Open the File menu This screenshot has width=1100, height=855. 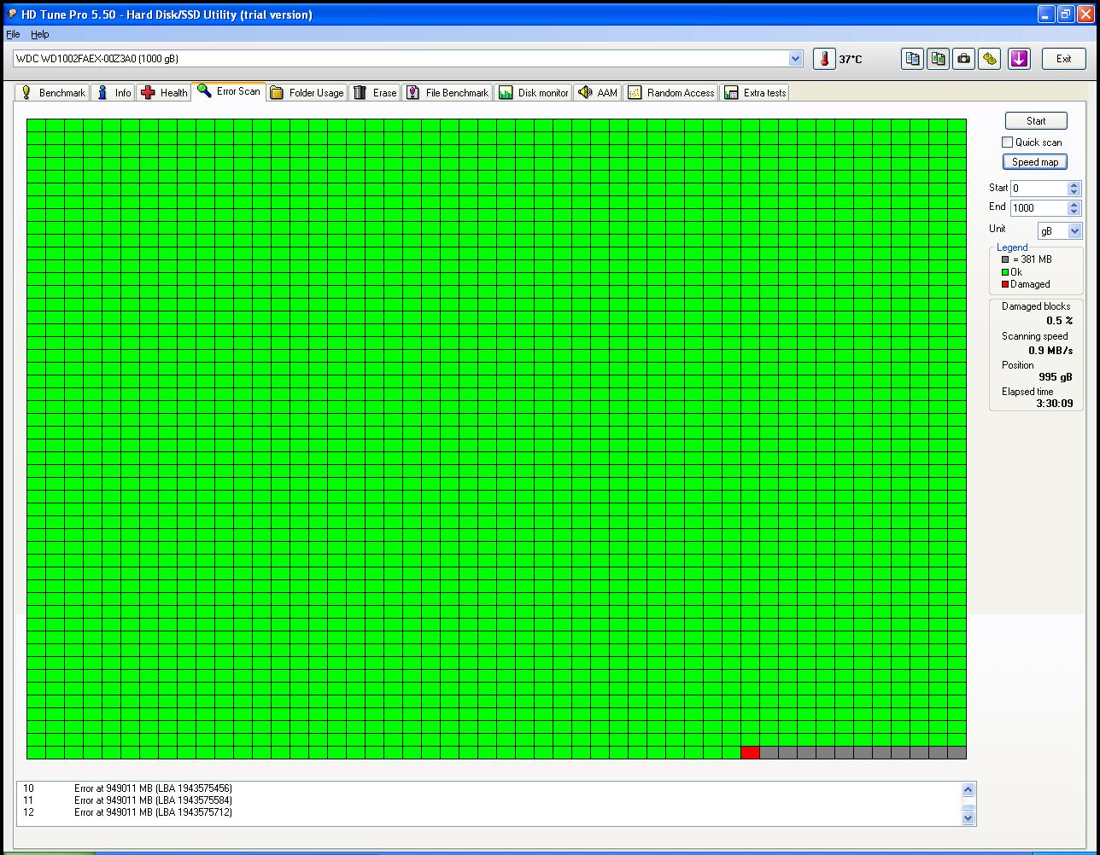[x=13, y=34]
